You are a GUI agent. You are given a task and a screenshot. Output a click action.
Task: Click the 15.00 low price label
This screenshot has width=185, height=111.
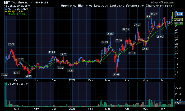click(x=4, y=75)
